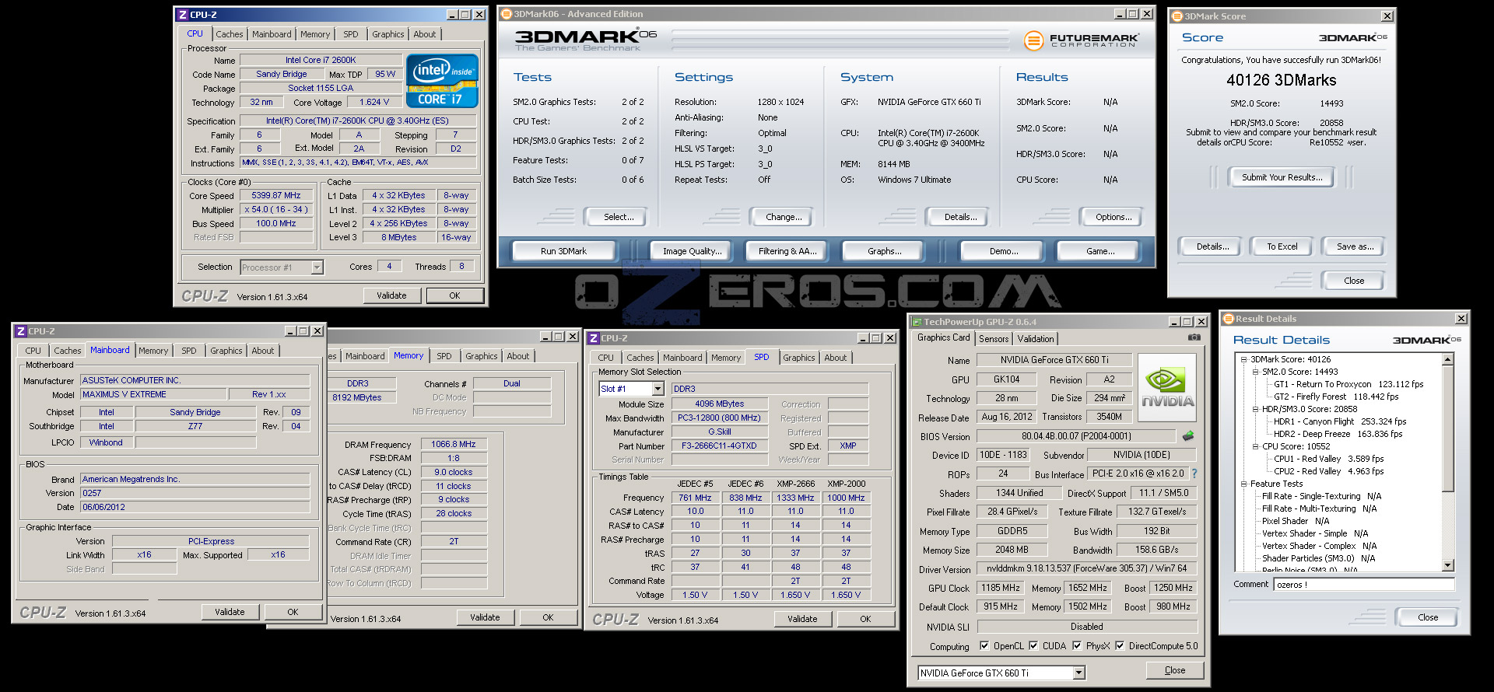Click the BIOS save chip icon

1187,436
